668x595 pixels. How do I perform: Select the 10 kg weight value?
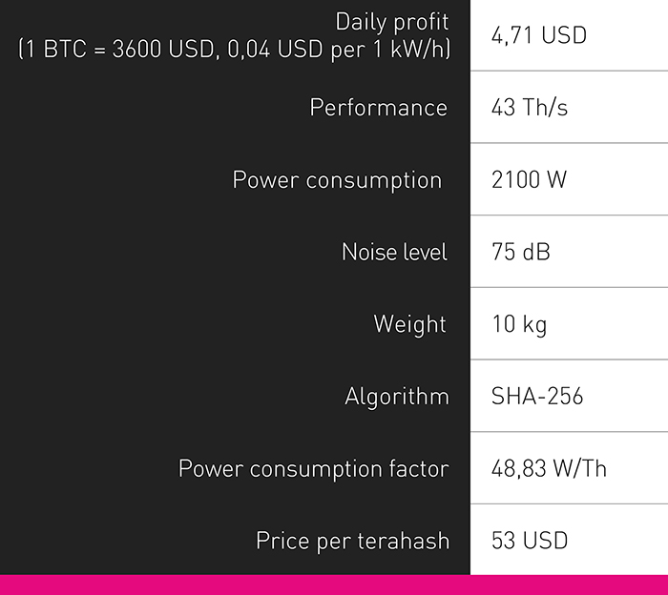click(x=519, y=324)
